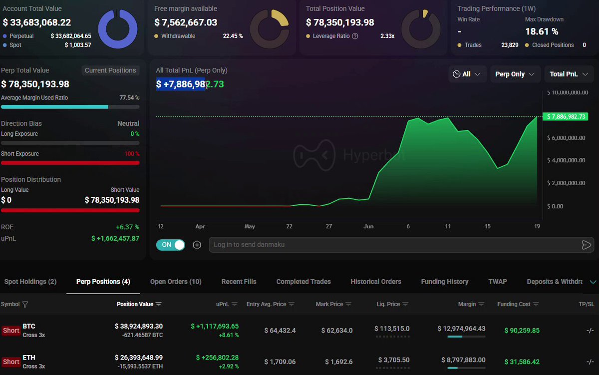Viewport: 599px width, 375px height.
Task: Click the Account Total Value donut chart
Action: (117, 29)
